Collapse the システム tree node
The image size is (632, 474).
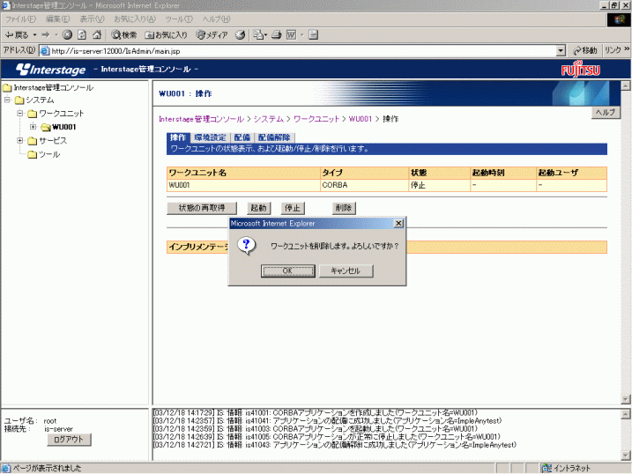[8, 100]
